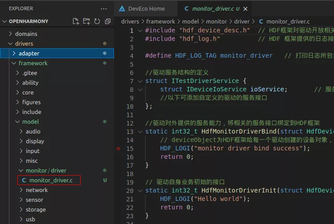Click framework in the breadcrumb

(x=161, y=21)
